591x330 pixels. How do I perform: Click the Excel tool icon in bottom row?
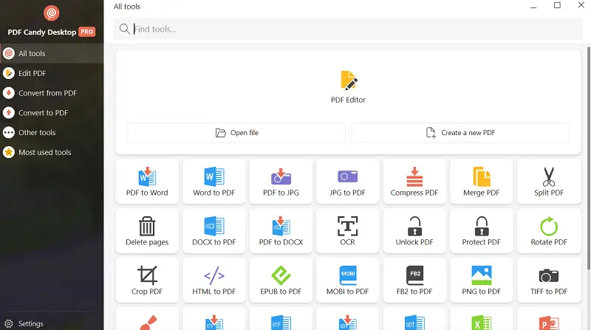[482, 323]
